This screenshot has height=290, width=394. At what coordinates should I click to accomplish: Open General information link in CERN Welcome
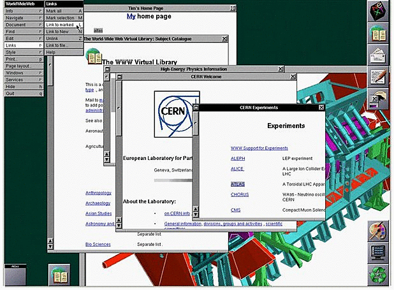[x=183, y=224]
